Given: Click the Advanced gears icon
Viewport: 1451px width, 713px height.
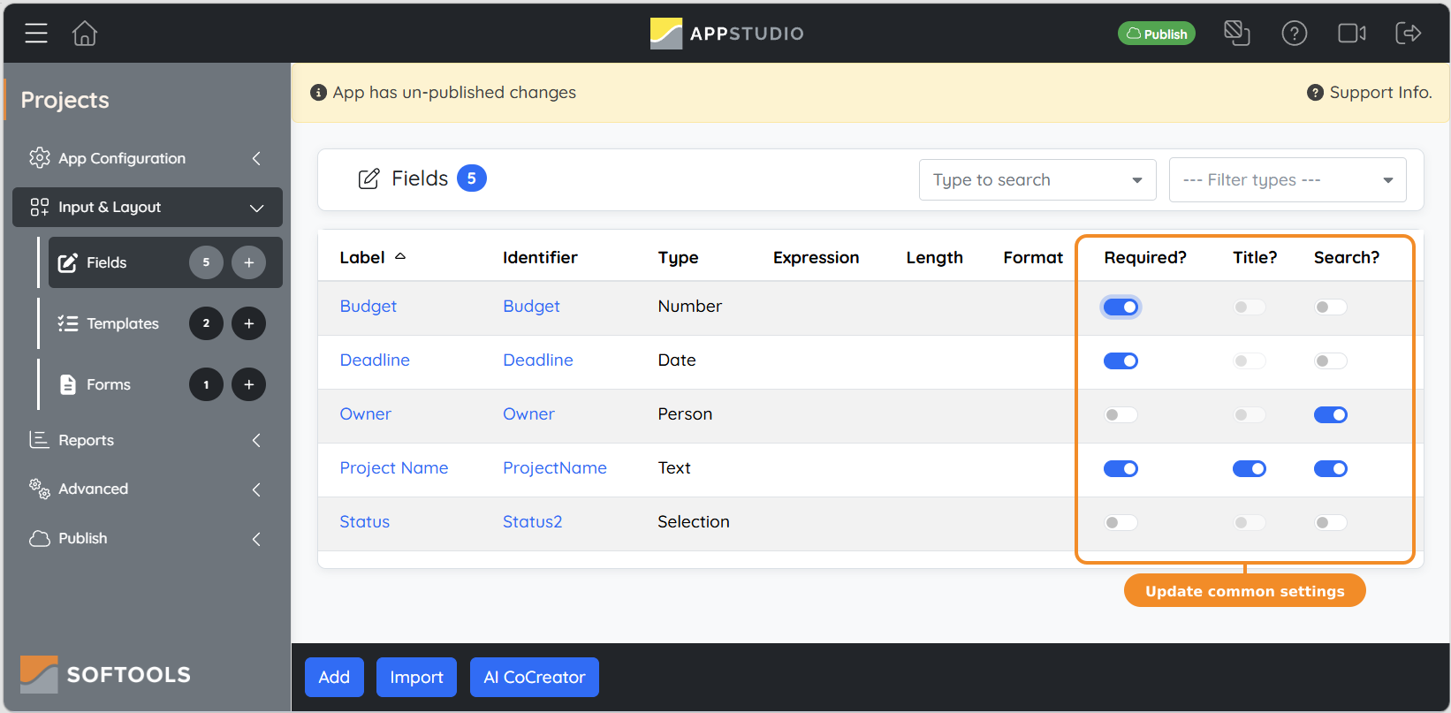Looking at the screenshot, I should click(40, 489).
